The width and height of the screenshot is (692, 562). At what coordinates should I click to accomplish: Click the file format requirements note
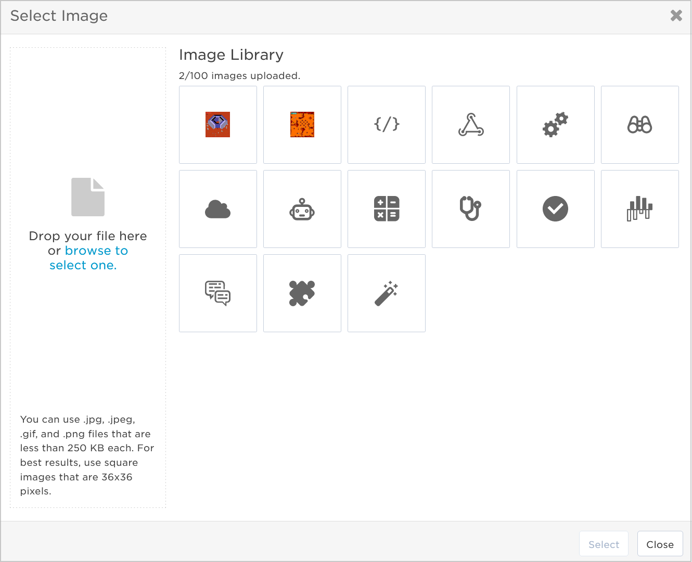87,455
